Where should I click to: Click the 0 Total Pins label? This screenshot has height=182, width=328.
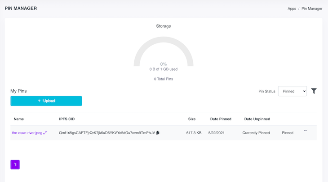point(164,79)
